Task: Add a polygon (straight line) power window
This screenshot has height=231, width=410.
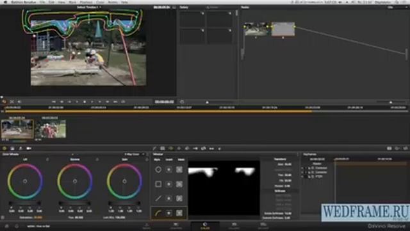Action: (x=158, y=198)
